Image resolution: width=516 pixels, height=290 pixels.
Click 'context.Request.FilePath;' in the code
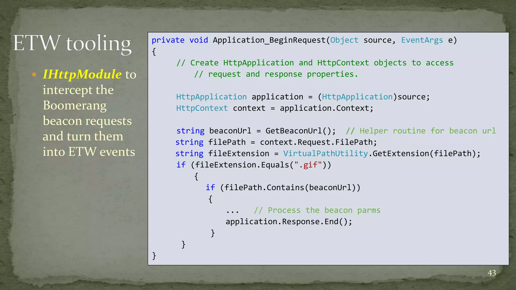click(x=318, y=142)
